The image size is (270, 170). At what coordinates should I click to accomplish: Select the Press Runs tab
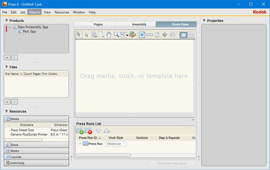[x=176, y=24]
